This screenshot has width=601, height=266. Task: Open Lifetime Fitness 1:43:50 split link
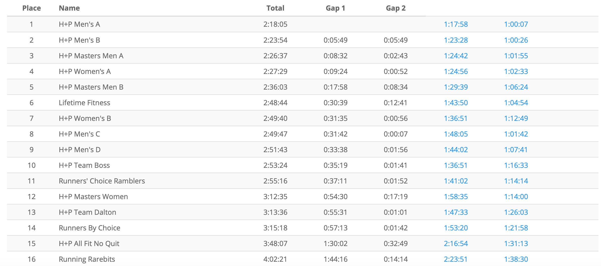456,103
